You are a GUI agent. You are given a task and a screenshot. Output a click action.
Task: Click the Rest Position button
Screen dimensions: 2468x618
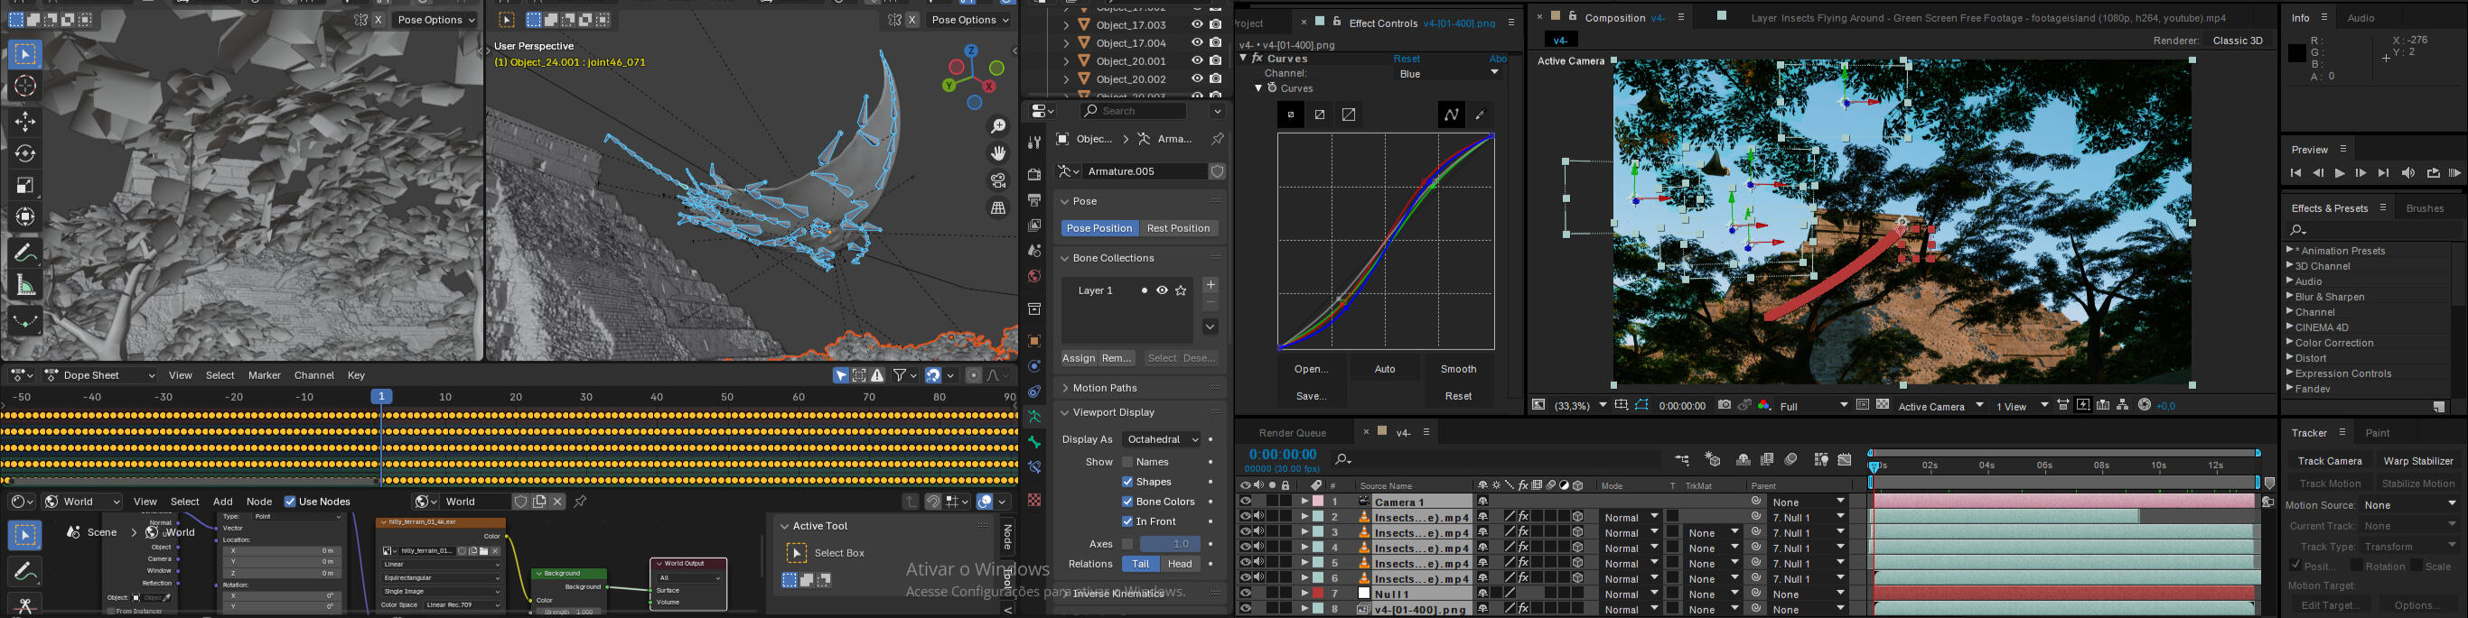click(x=1177, y=228)
